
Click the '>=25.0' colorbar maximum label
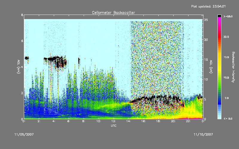pyautogui.click(x=228, y=16)
